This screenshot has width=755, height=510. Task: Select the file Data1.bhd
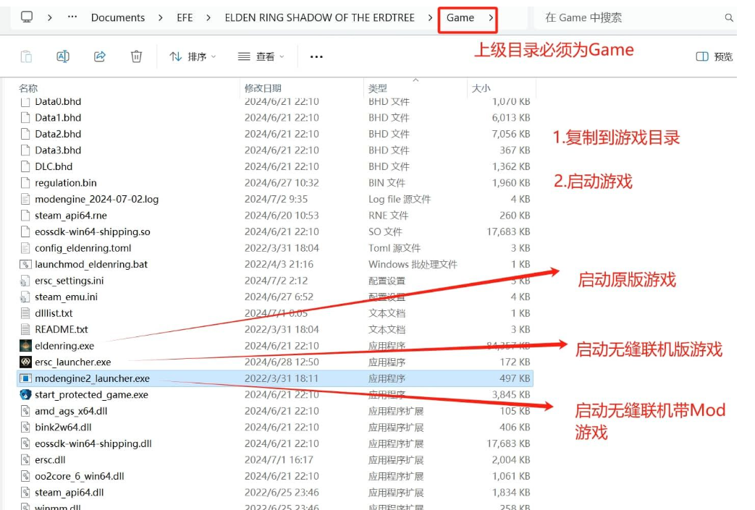click(x=58, y=118)
